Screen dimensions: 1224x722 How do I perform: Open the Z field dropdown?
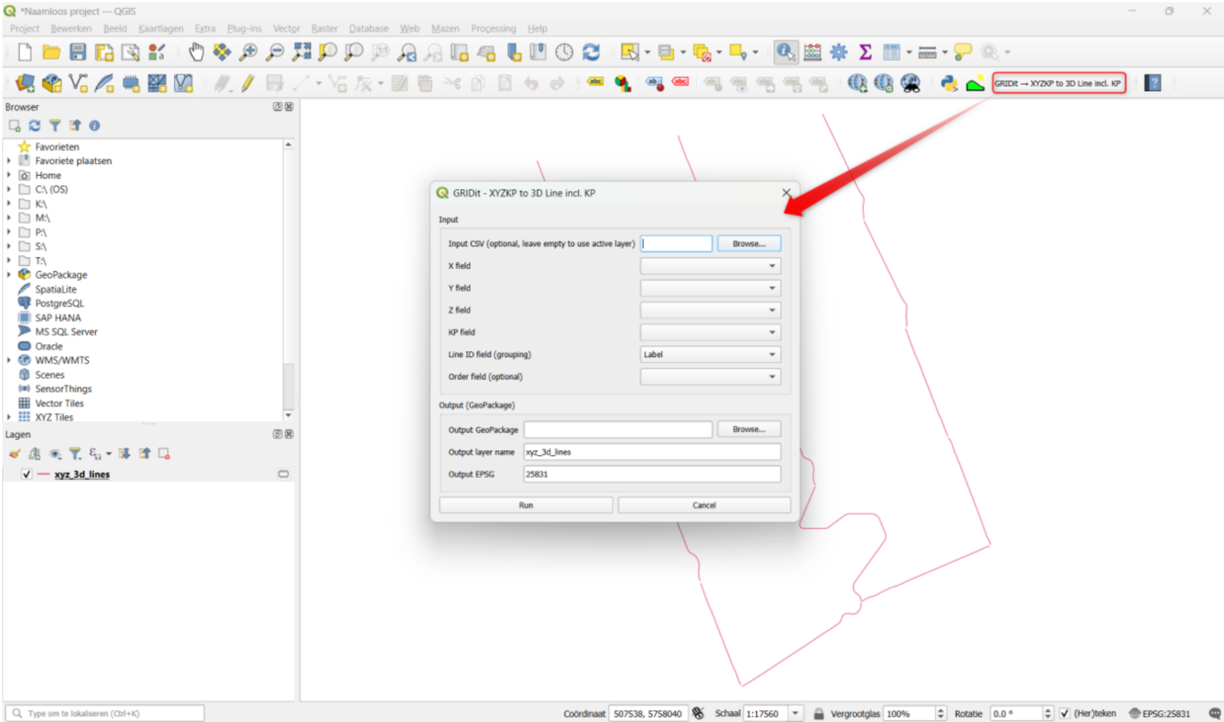(710, 310)
